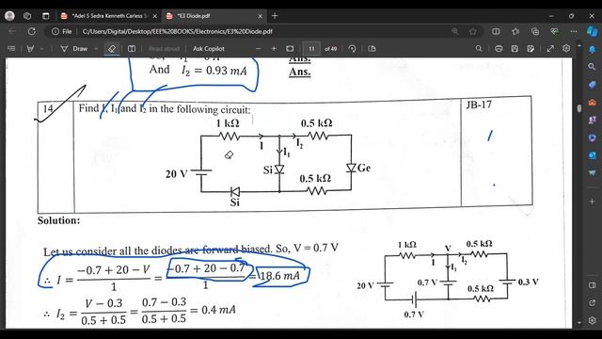
Task: Open the sidebar Search icon
Action: pos(592,67)
